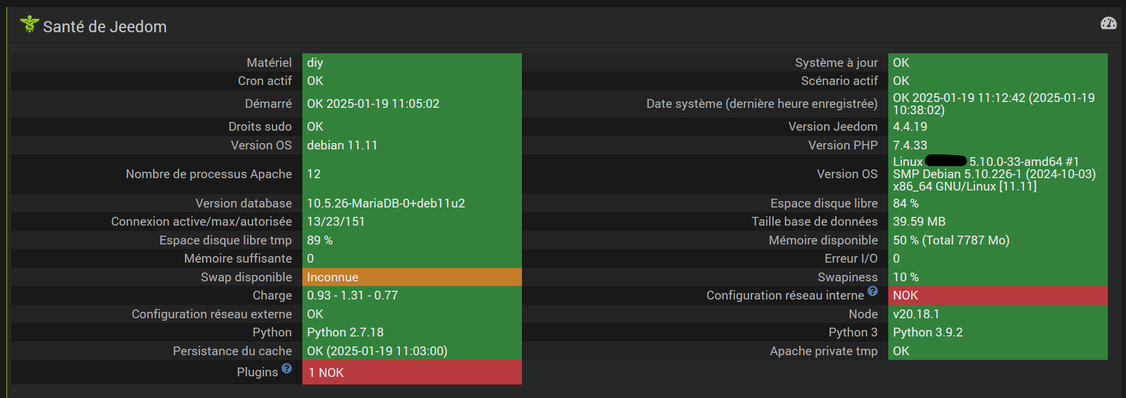Click the 'Python 3.9.2' value cell
The width and height of the screenshot is (1126, 398).
tap(928, 332)
